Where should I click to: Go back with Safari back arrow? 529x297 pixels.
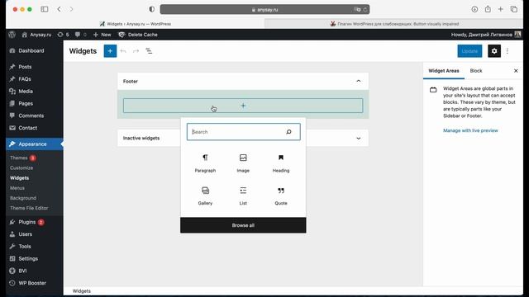(x=59, y=9)
